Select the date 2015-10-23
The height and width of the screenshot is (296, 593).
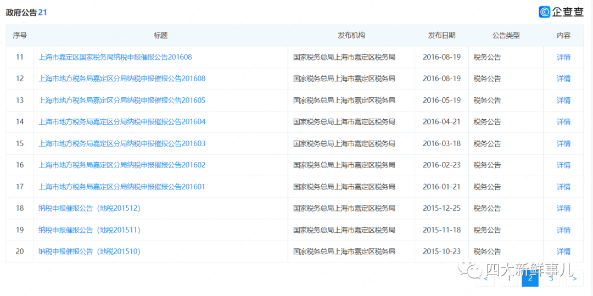point(441,252)
